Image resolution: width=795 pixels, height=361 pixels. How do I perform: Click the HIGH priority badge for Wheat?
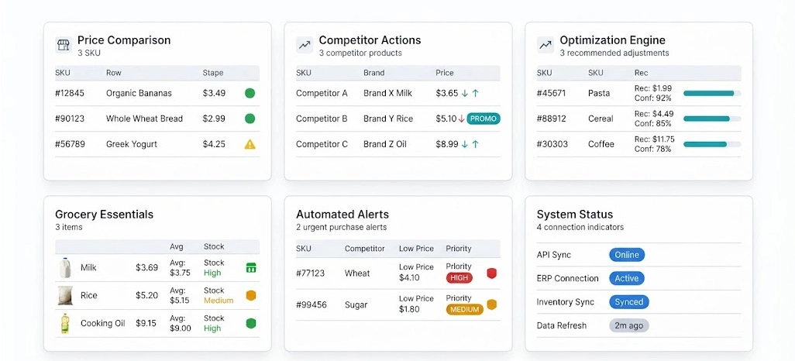point(459,278)
